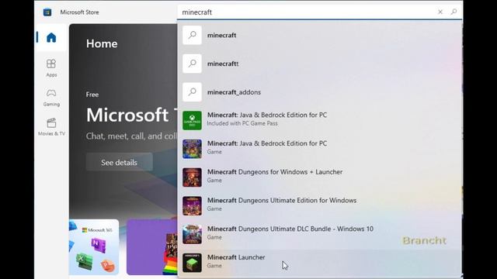Viewport: 497px width, 279px height.
Task: Select the 'minecraft' search suggestion
Action: (319, 35)
